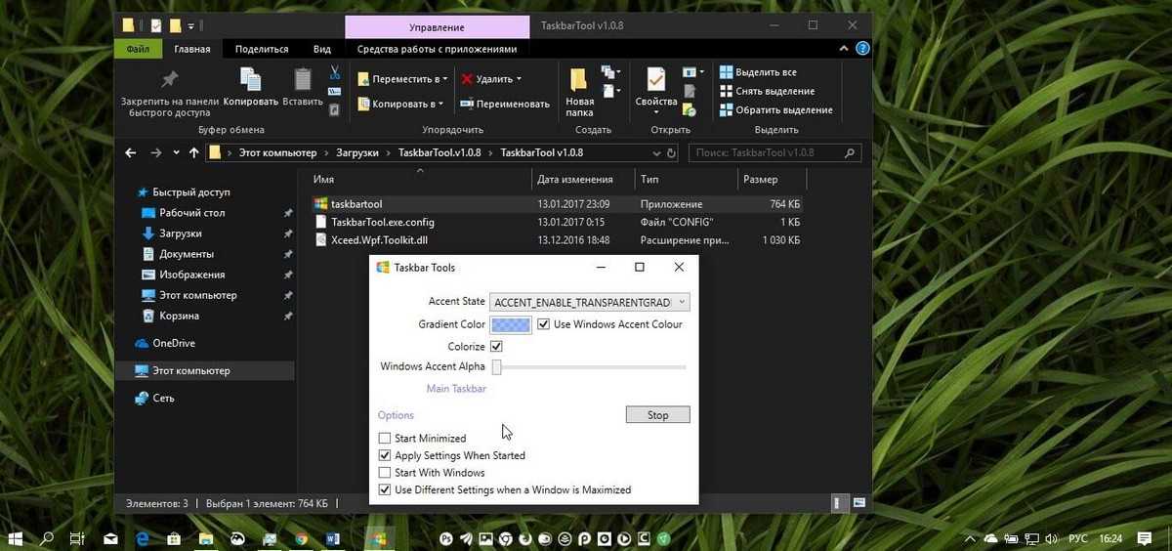Click the Paste clipboard icon
1172x551 pixels.
pyautogui.click(x=303, y=80)
